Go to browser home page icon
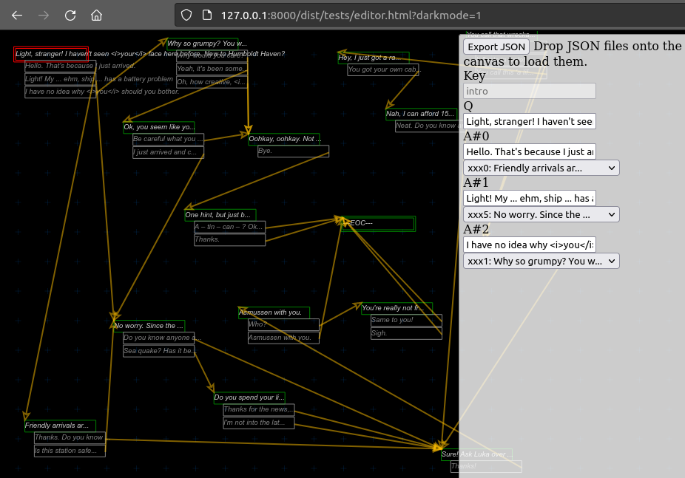Screen dimensions: 685x478 [96, 15]
